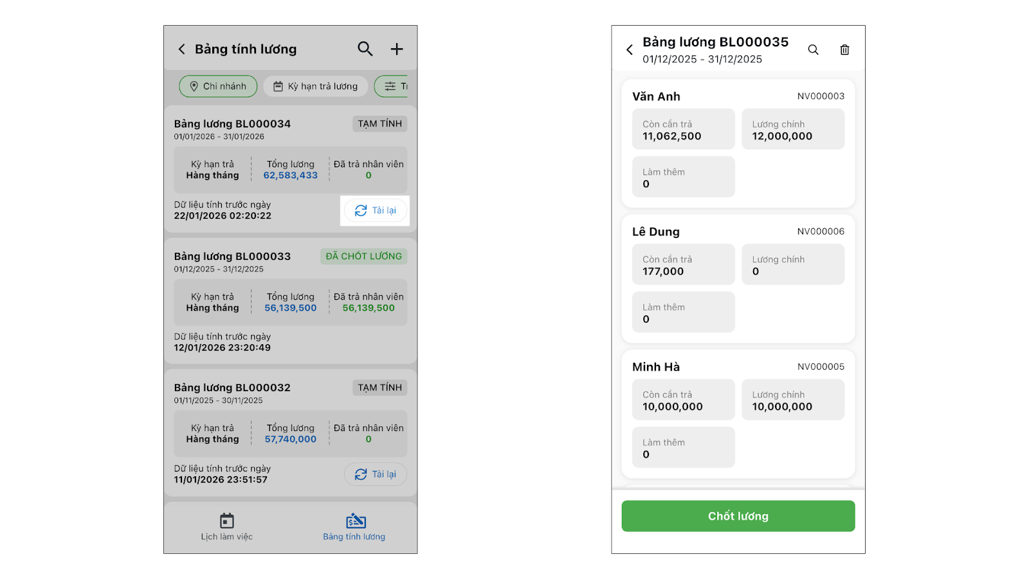Open Minh Hà salary details

point(738,367)
